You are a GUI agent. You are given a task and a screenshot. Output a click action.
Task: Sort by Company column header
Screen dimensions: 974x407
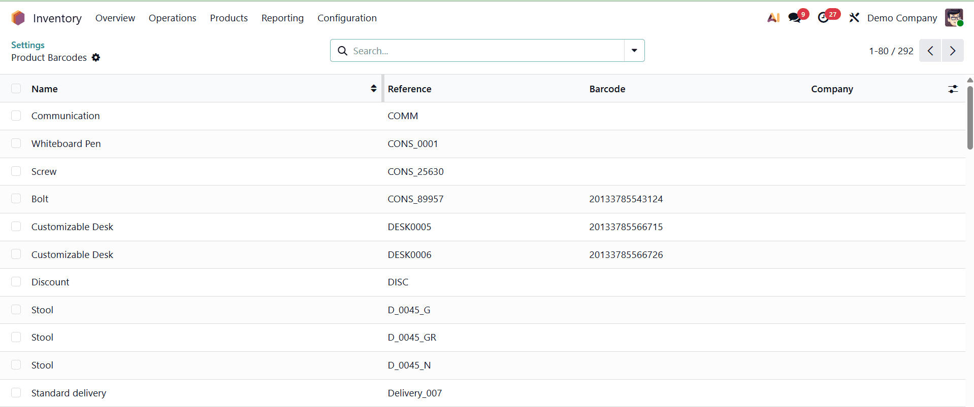tap(832, 89)
